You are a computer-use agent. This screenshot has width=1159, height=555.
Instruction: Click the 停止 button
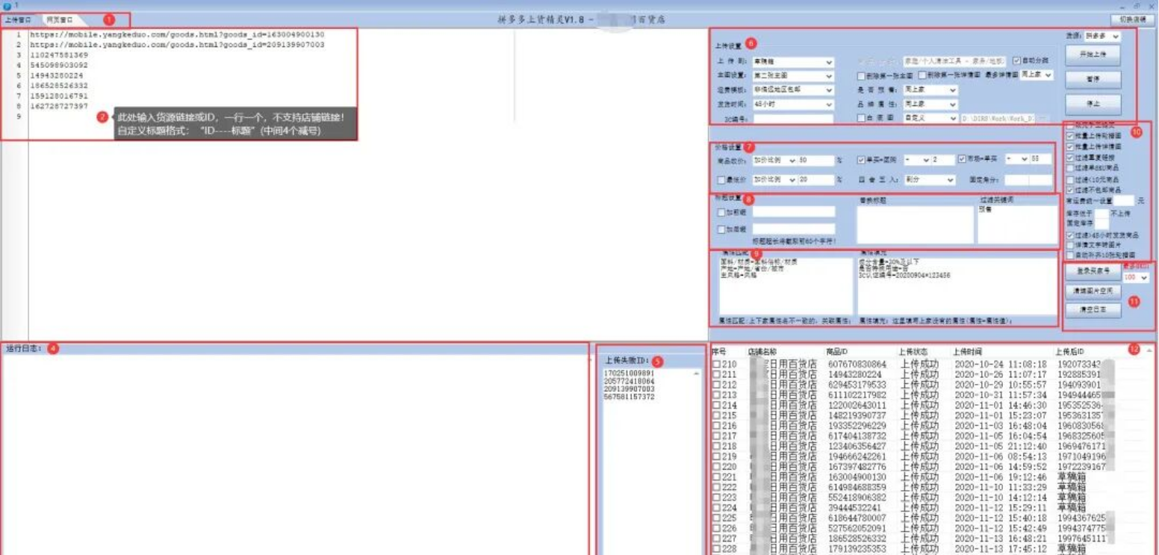click(x=1093, y=103)
